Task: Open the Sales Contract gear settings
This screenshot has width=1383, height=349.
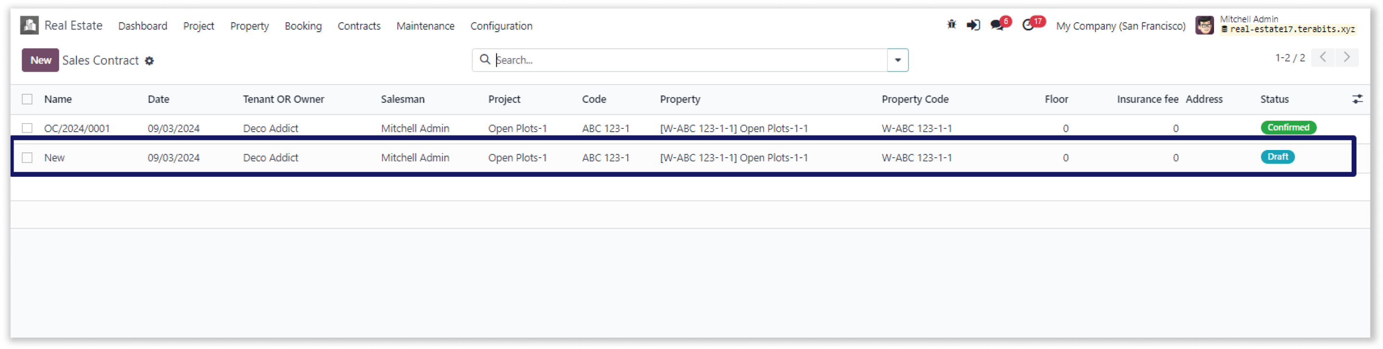Action: (149, 61)
